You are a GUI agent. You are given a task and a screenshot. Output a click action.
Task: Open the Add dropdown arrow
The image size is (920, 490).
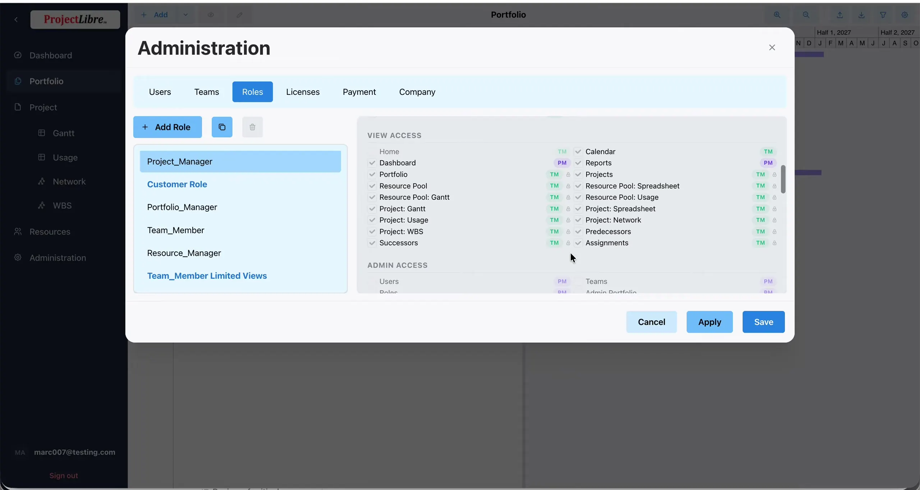point(185,15)
